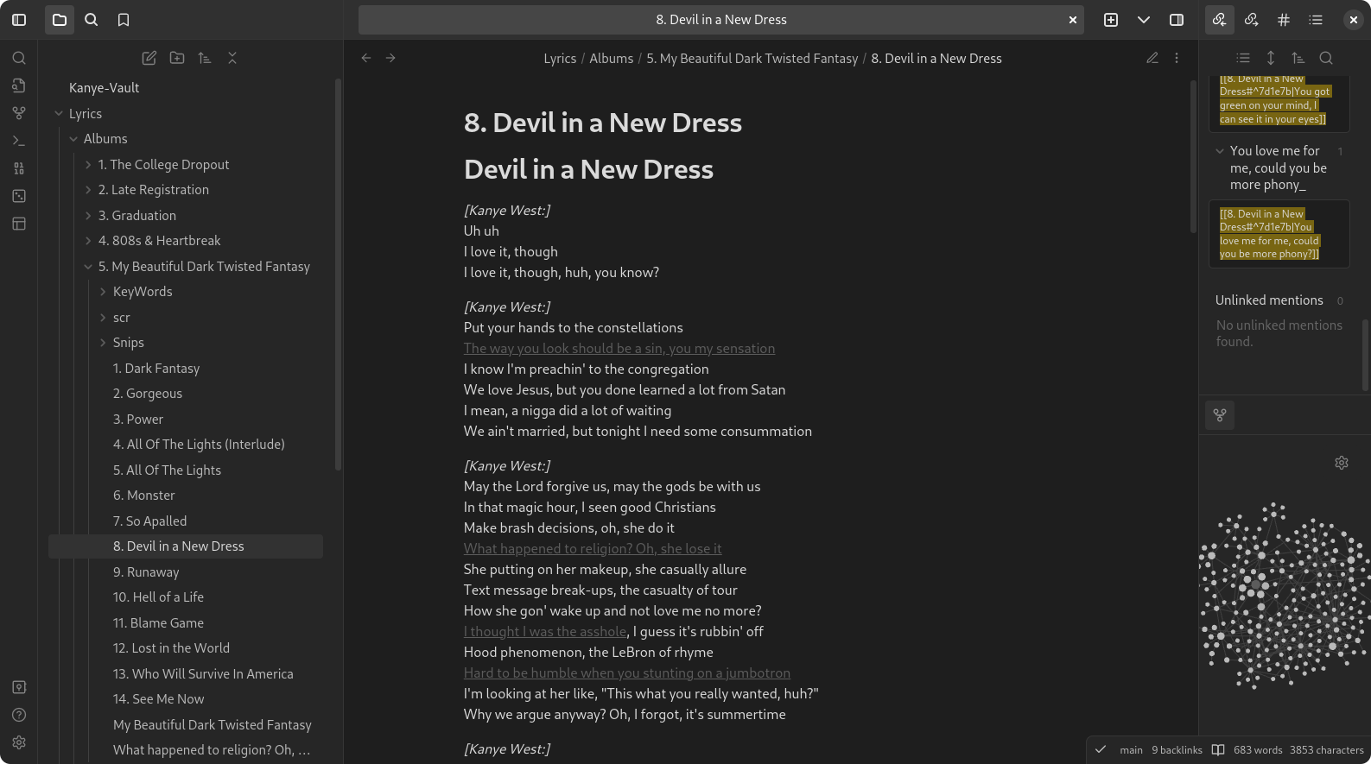
Task: Open the bookmarks tab icon
Action: coord(124,20)
